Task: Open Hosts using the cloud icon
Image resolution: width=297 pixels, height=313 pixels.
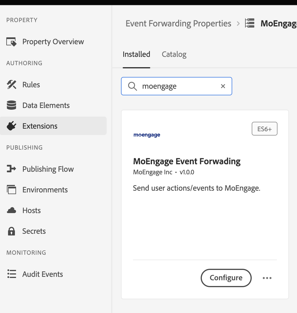Action: [11, 210]
